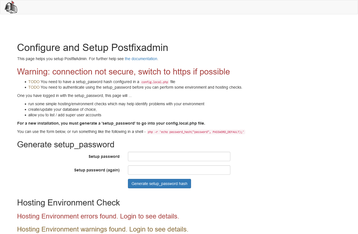Click the second TODO label

(x=34, y=87)
